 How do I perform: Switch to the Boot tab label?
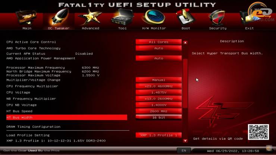click(186, 28)
